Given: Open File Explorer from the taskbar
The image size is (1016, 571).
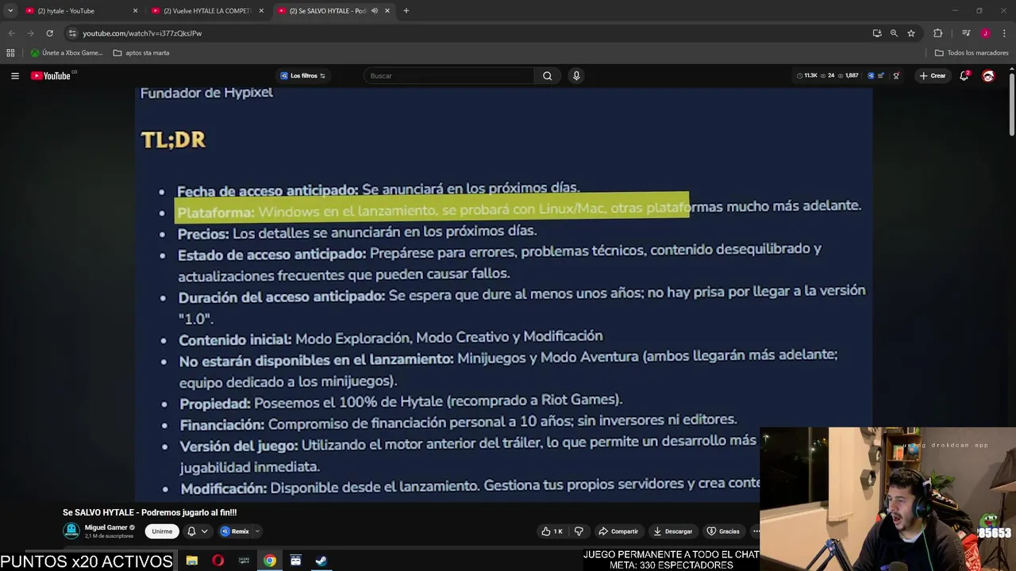Looking at the screenshot, I should (x=192, y=561).
